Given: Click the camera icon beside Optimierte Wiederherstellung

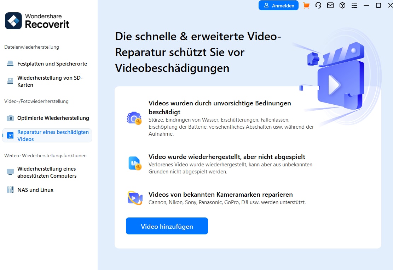Looking at the screenshot, I should tap(10, 118).
